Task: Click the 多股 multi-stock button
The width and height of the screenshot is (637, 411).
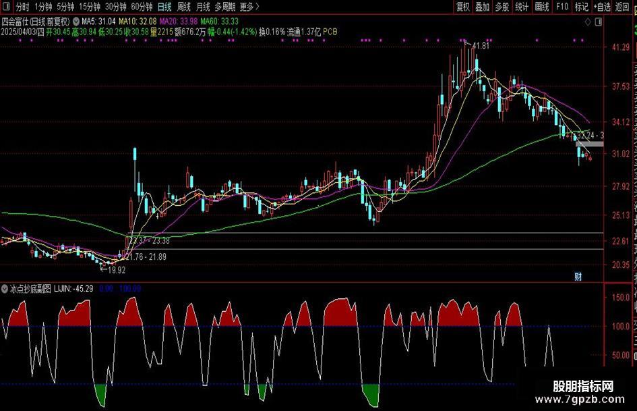Action: pyautogui.click(x=502, y=7)
